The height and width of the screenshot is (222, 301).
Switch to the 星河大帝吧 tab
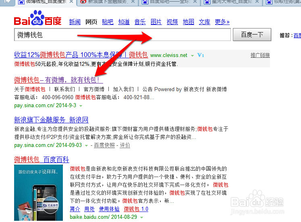tap(231, 2)
